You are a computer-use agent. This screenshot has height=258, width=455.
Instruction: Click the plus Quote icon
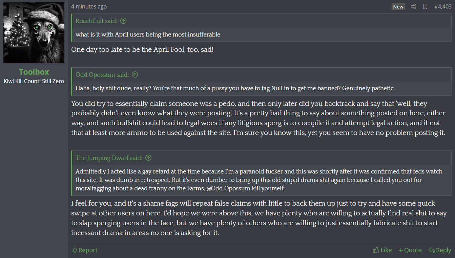[x=401, y=250]
